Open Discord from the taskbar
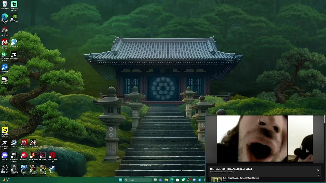This screenshot has height=183, width=326. pos(194,180)
